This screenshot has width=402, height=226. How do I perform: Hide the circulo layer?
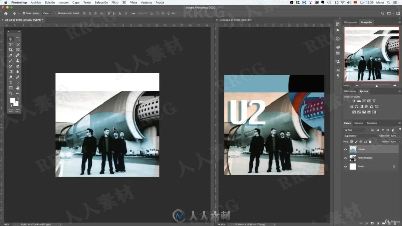pyautogui.click(x=345, y=149)
